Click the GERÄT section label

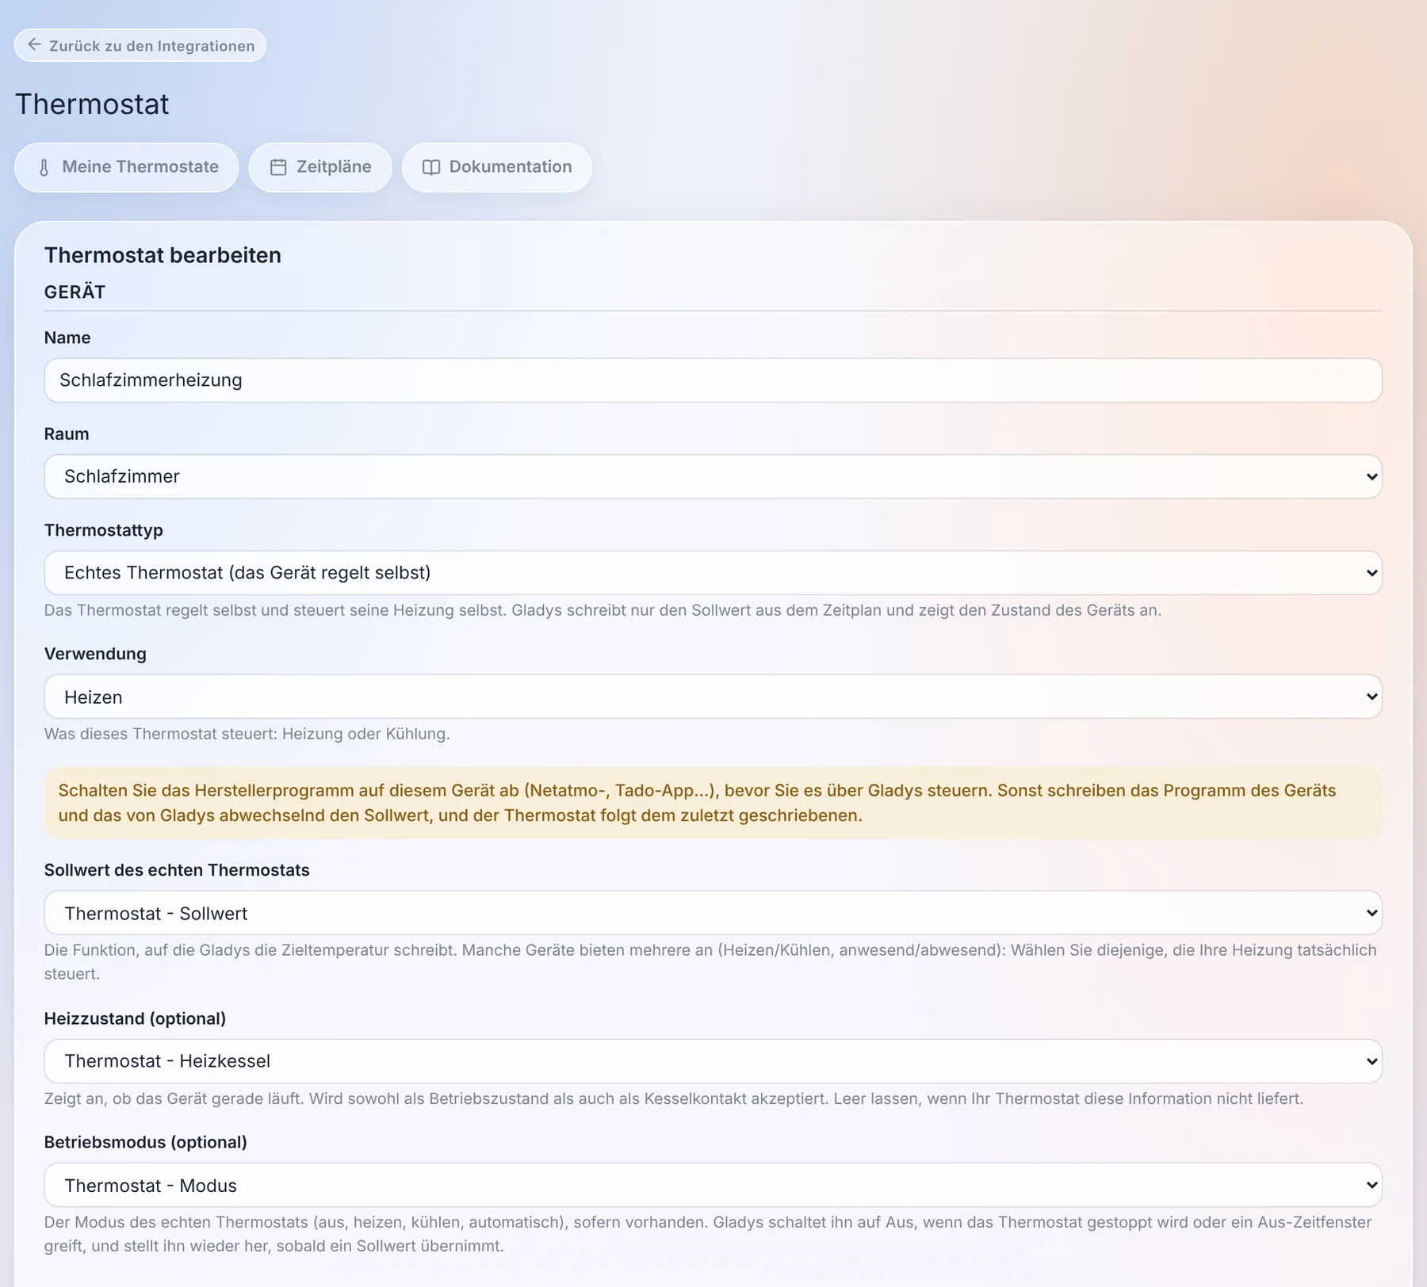[75, 292]
